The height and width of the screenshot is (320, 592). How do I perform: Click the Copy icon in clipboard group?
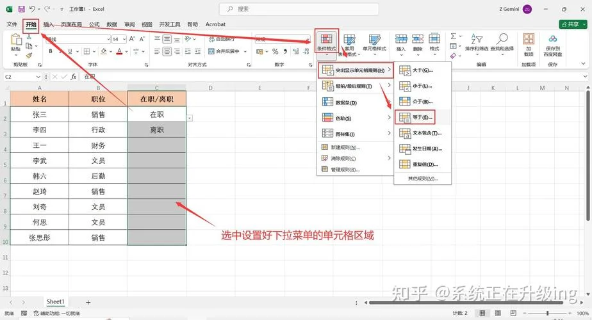[x=29, y=46]
